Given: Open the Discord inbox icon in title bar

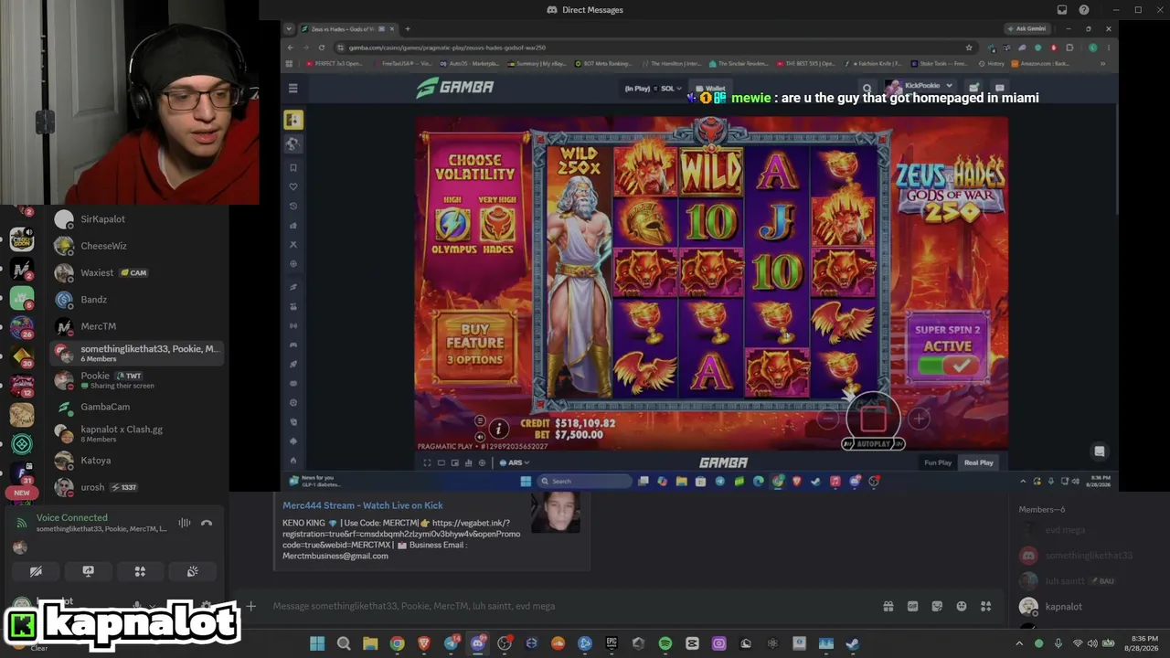Looking at the screenshot, I should click(x=1062, y=10).
